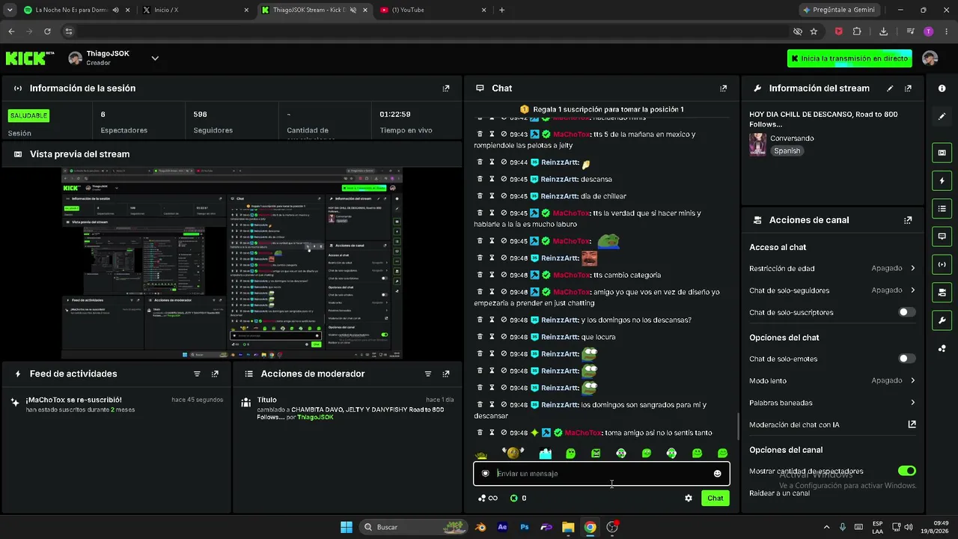Reload the page

(47, 31)
